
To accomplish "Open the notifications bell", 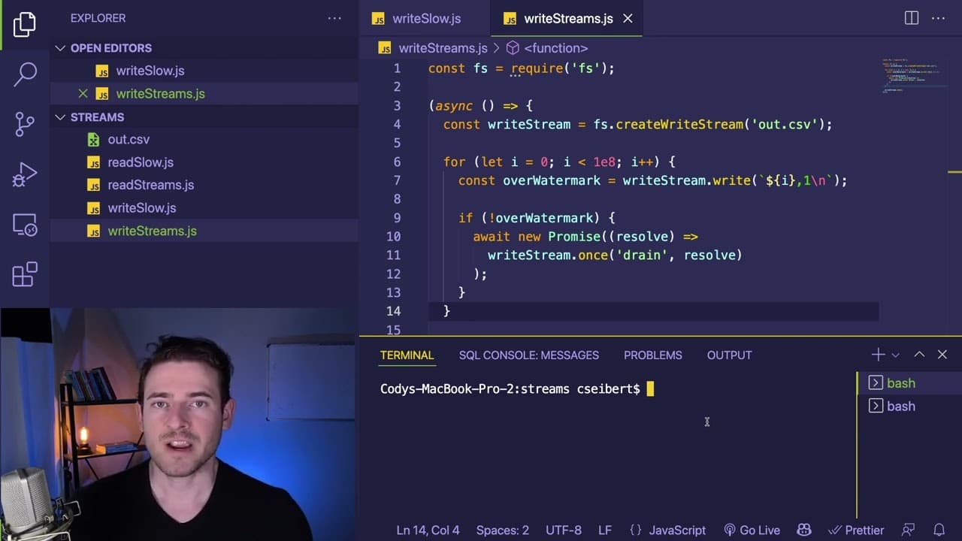I will 939,530.
